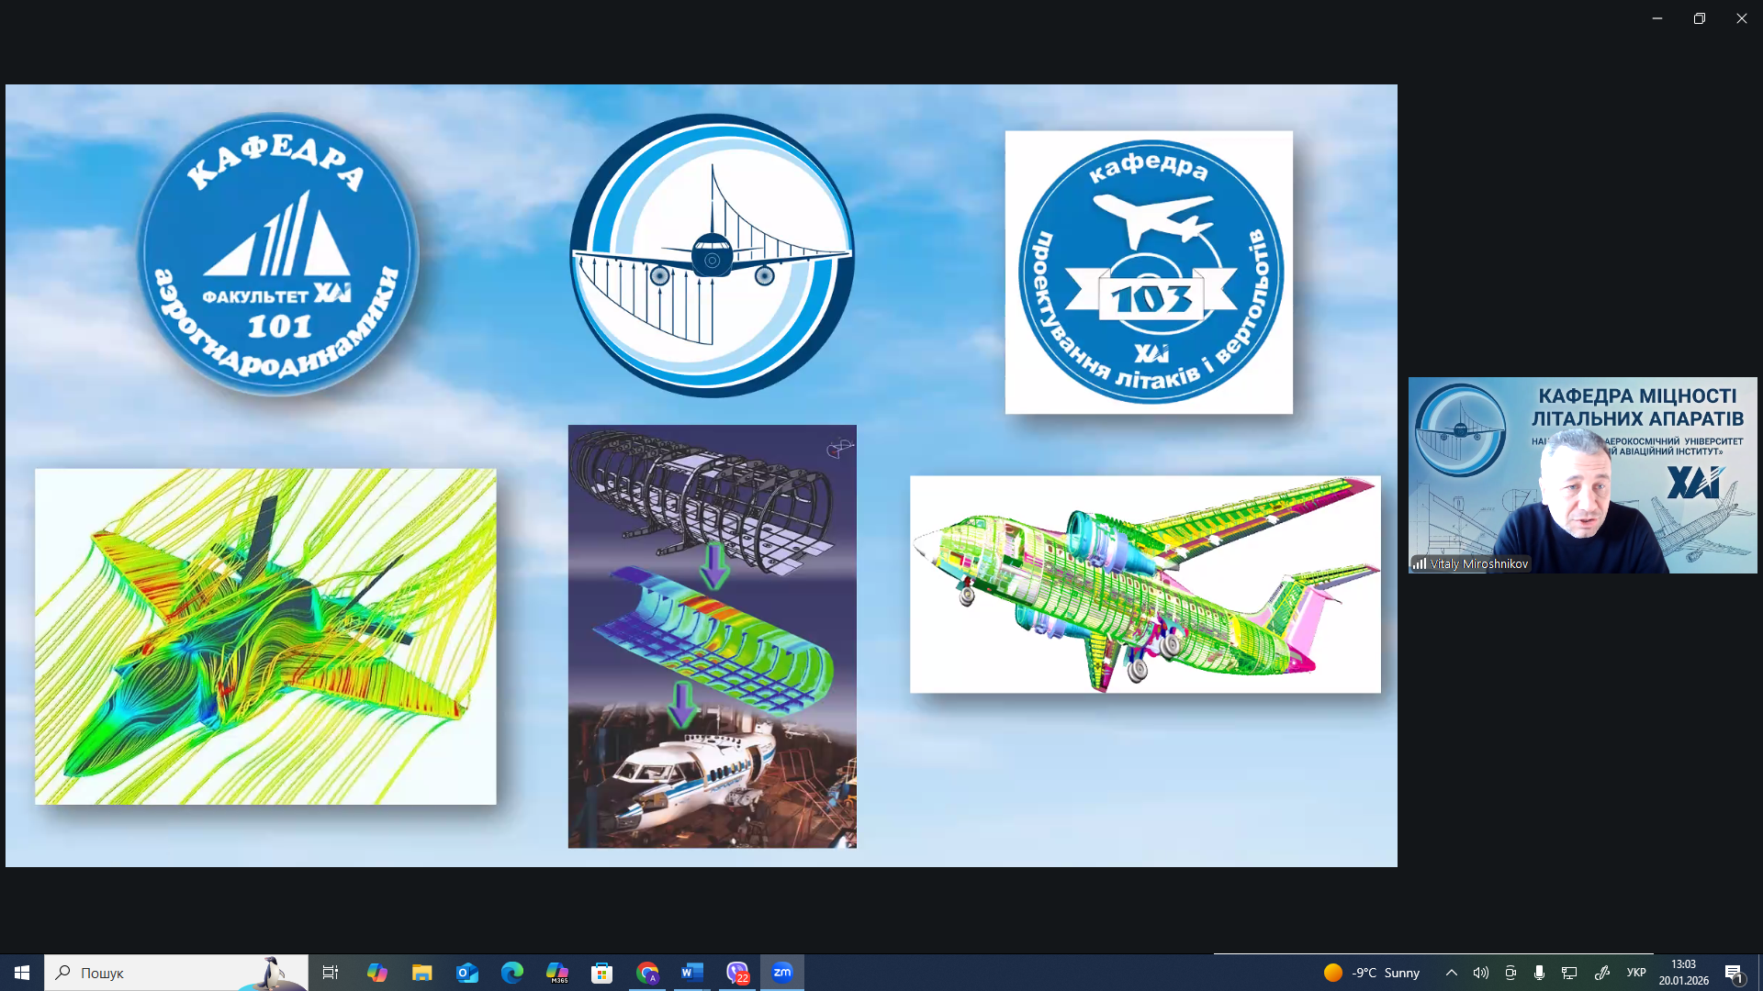Open the Windows Start menu
This screenshot has width=1763, height=991.
click(x=22, y=973)
